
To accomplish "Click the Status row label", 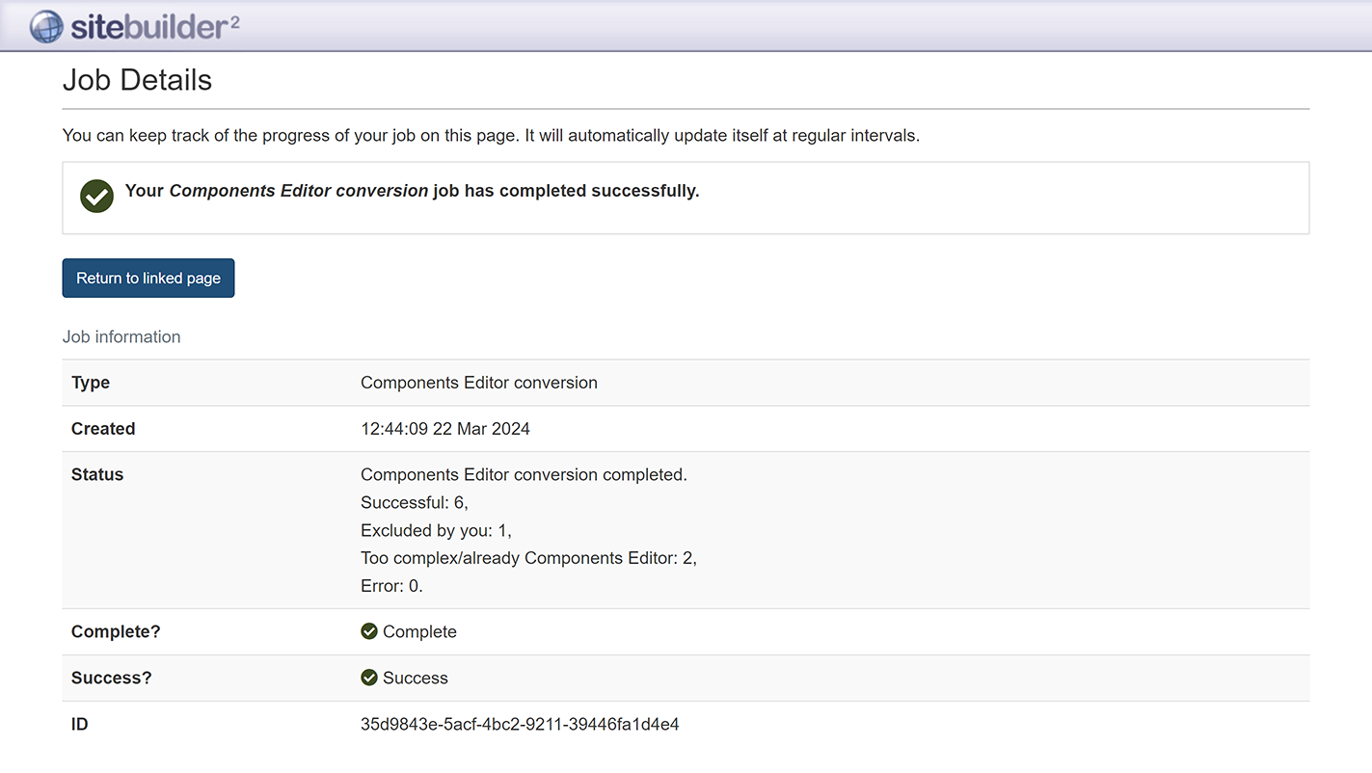I will pos(97,474).
